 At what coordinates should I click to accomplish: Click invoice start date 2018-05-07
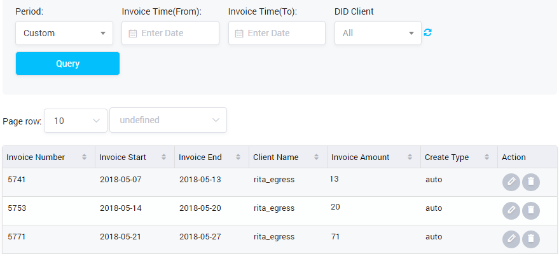point(120,180)
